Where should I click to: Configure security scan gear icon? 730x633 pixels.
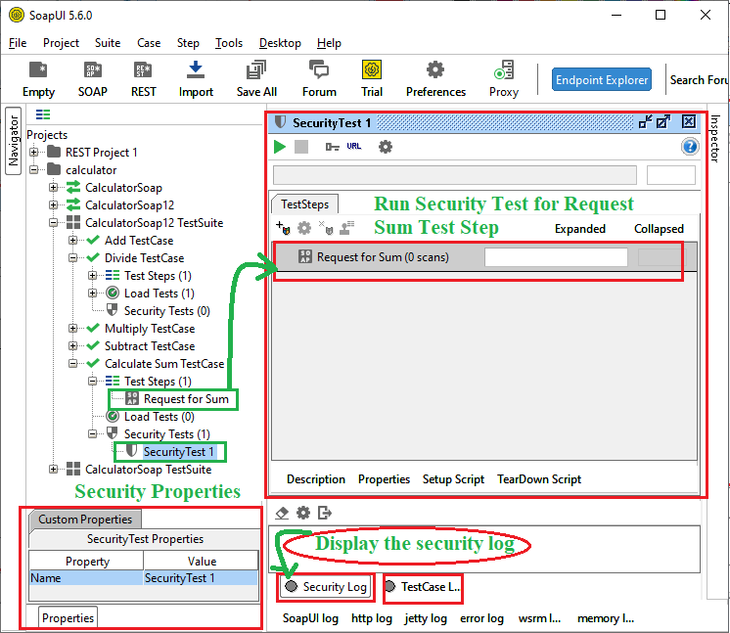(x=304, y=228)
